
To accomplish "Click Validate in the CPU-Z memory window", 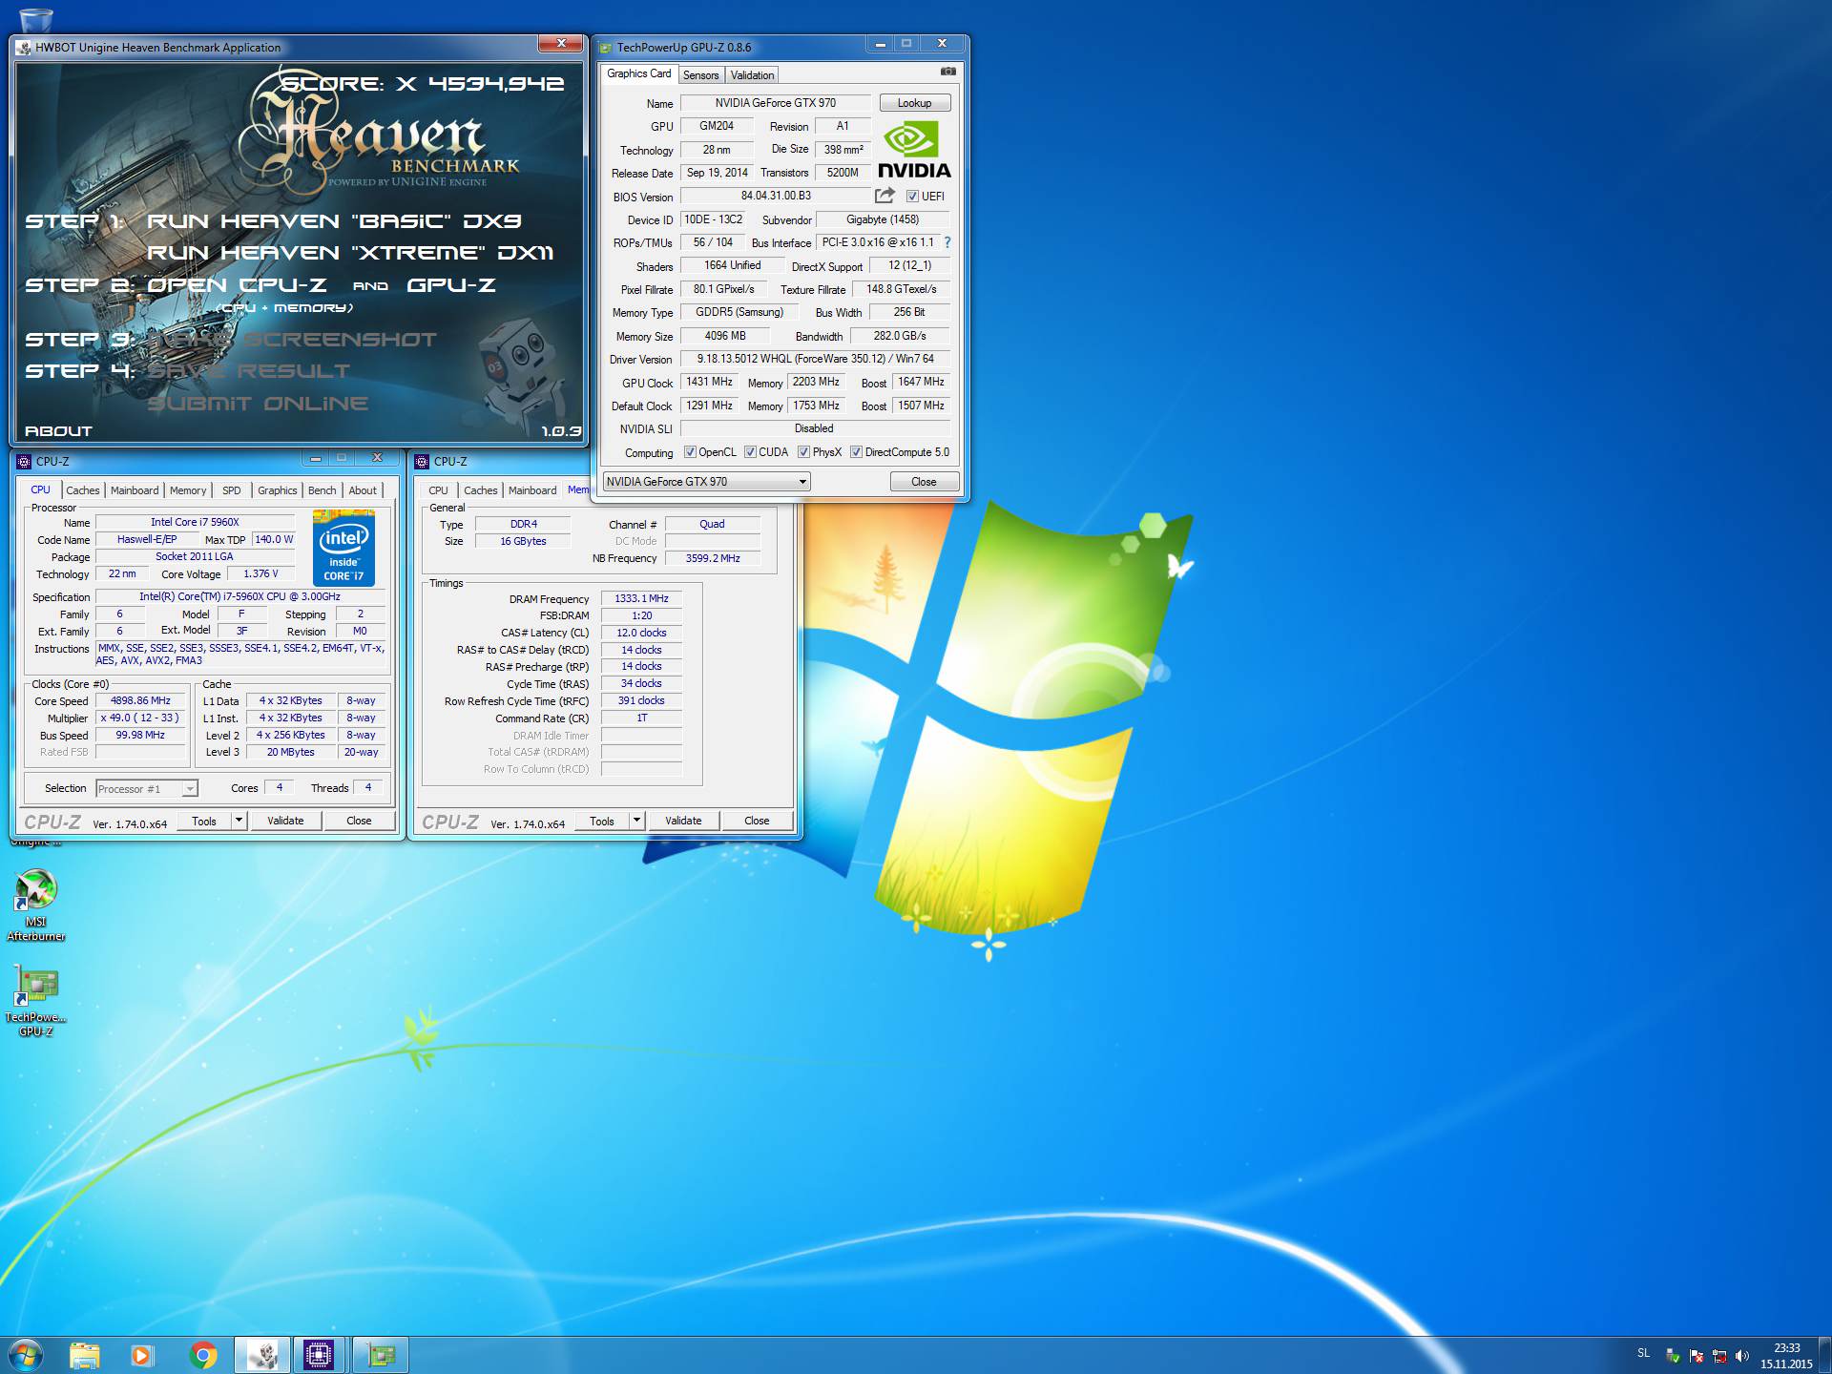I will click(683, 821).
